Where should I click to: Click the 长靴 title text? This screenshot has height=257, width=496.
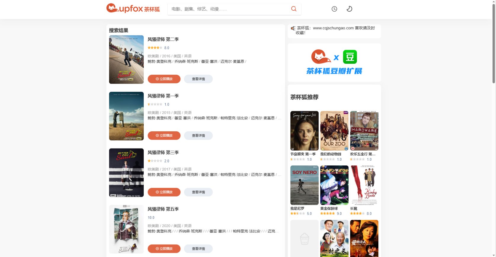coord(354,209)
